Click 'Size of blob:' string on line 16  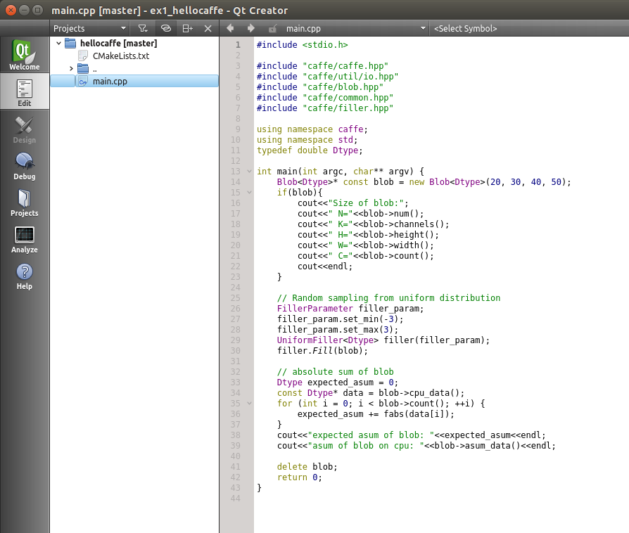[366, 203]
